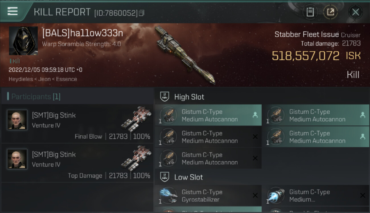The image size is (370, 213).
Task: Select the destroyed third-row Medium Autocannon
Action: pos(208,158)
